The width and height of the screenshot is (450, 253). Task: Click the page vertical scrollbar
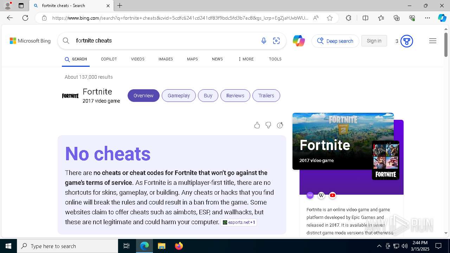[446, 44]
